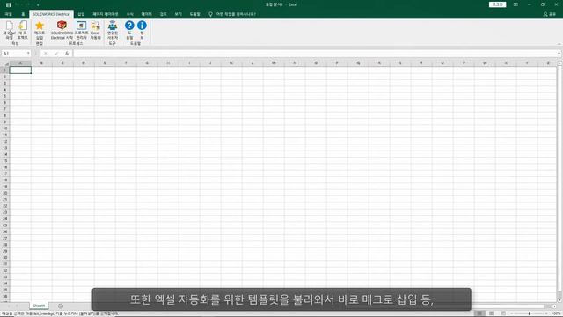
Task: Click the Sign In button in title bar
Action: (x=497, y=4)
